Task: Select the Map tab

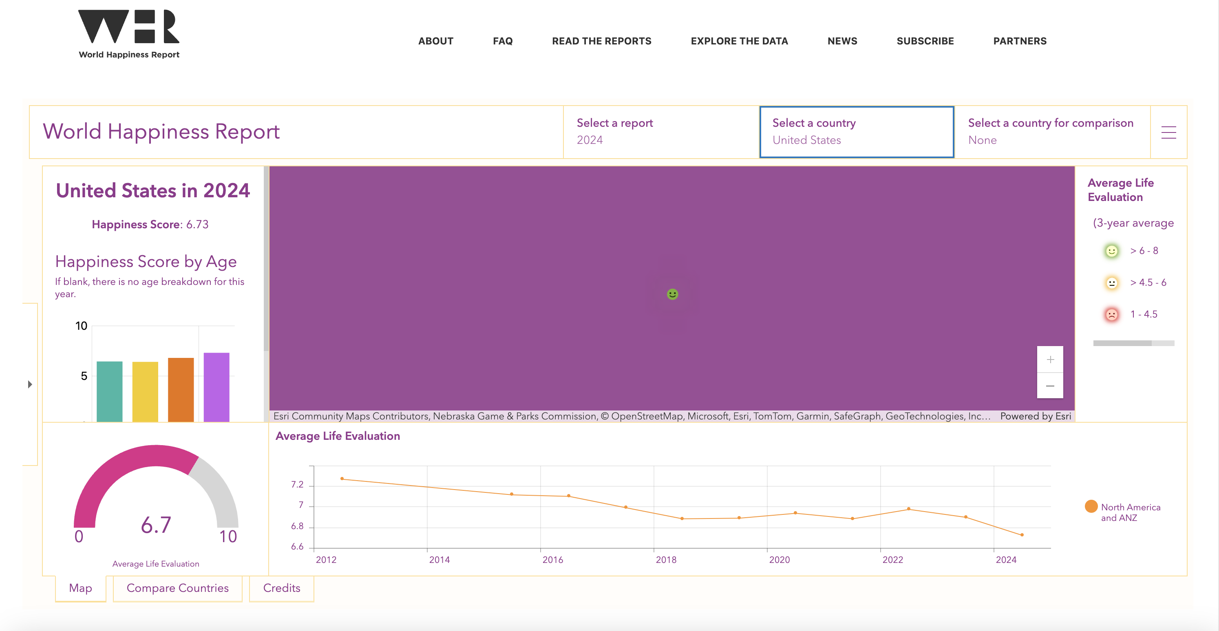Action: [x=80, y=588]
